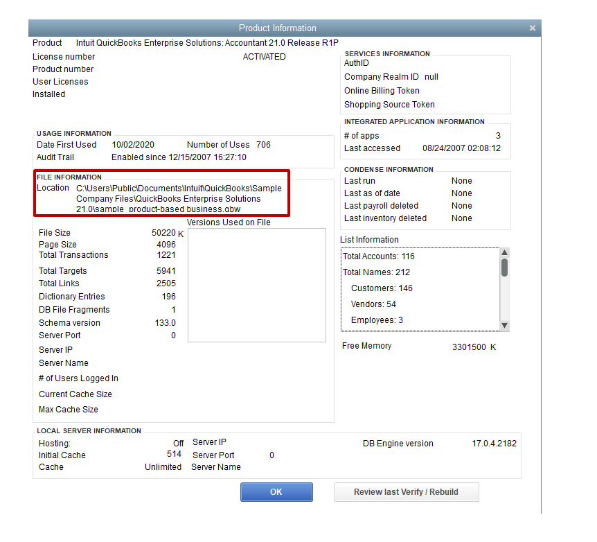Click the Versions Used on File list box

pos(257,285)
